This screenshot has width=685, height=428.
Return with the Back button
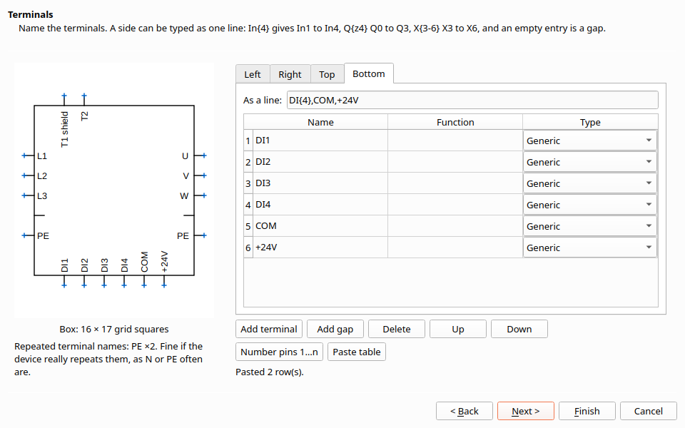[465, 411]
